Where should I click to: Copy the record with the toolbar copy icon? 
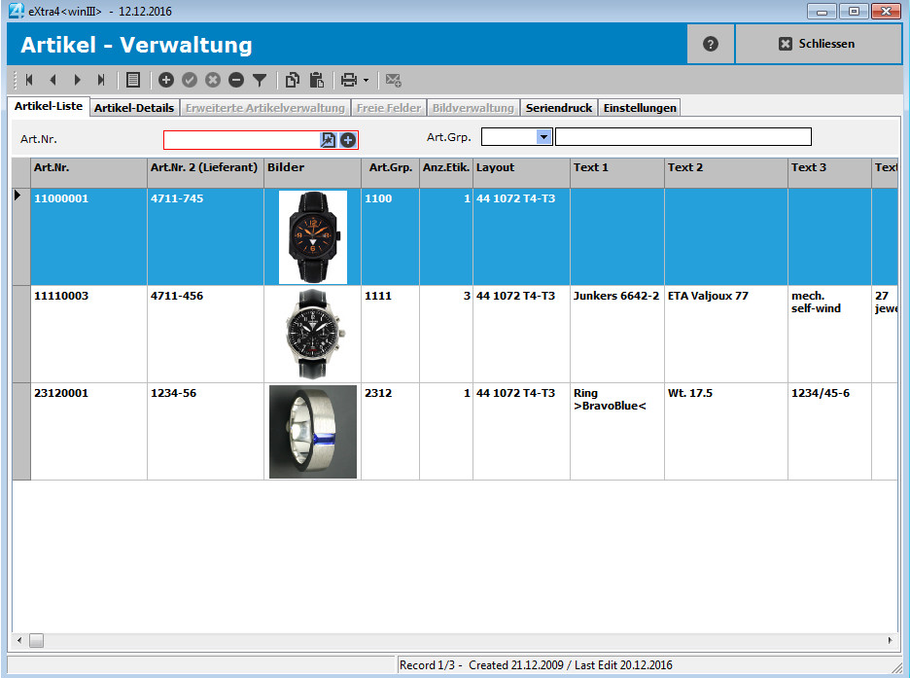tap(293, 80)
